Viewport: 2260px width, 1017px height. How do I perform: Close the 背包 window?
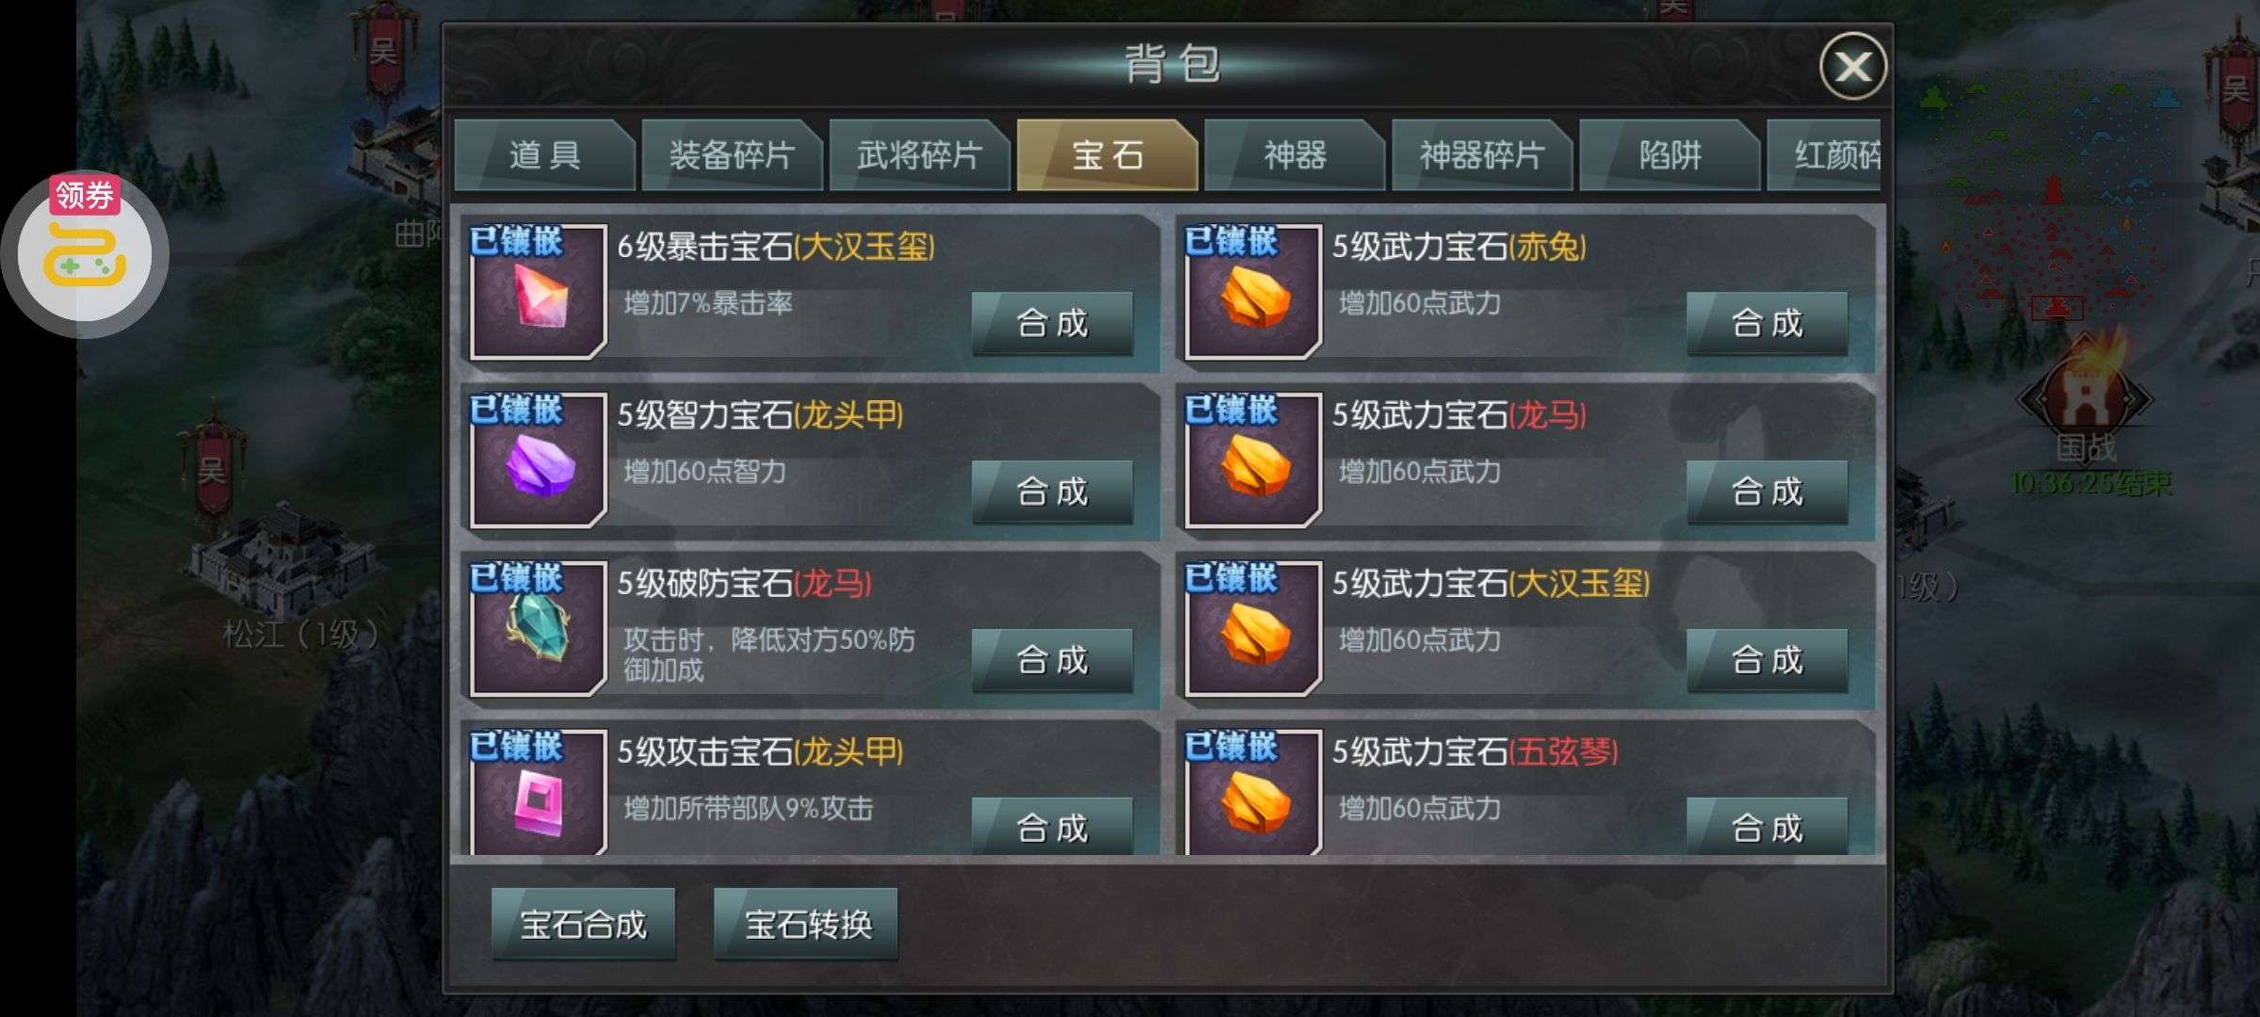(x=1852, y=66)
